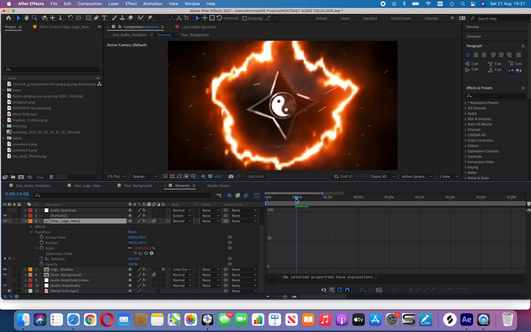Select the Hand tool
This screenshot has height=332, width=531.
tap(26, 18)
